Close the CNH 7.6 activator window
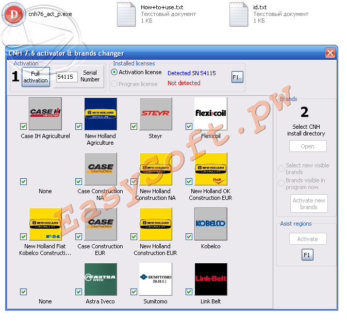347x324 pixels. click(330, 53)
